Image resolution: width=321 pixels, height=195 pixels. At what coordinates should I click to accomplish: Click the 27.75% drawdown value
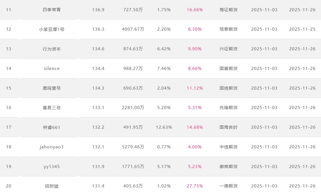(195, 186)
